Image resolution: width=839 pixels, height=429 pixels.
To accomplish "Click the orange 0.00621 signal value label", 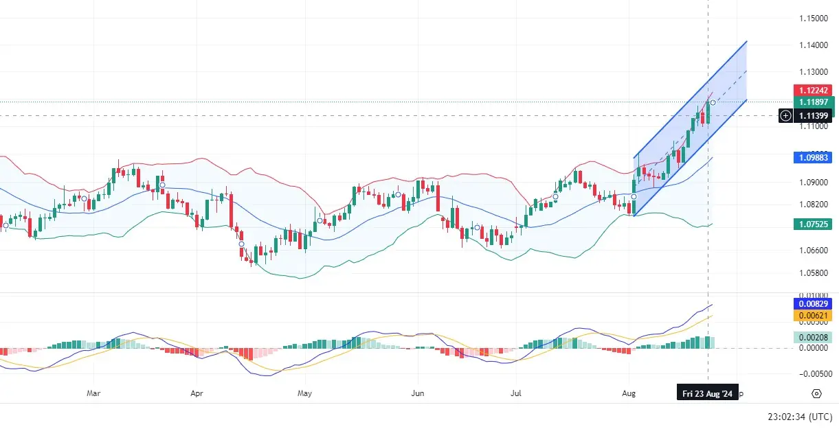I will [813, 315].
